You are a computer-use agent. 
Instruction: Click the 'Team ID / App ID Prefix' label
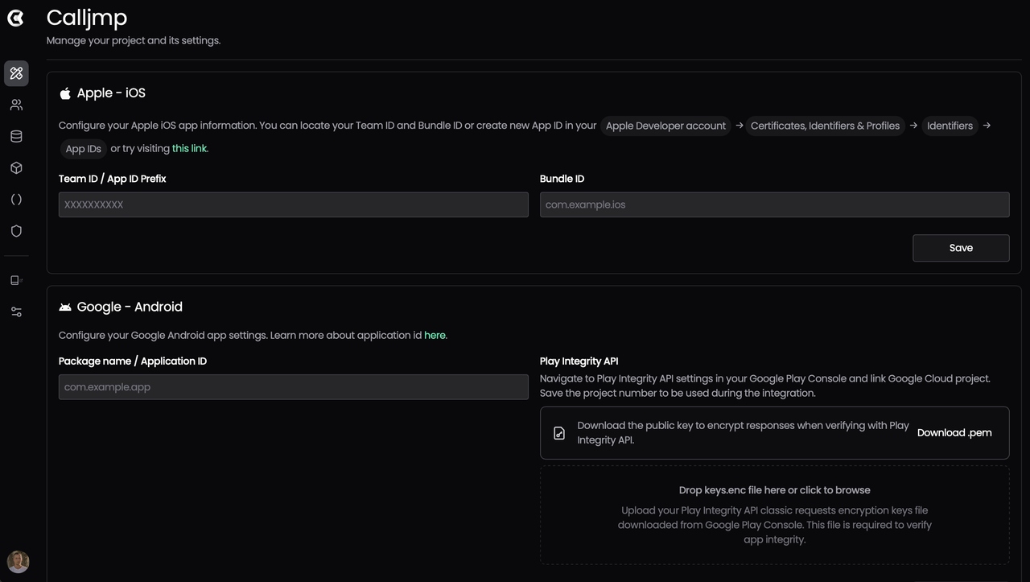click(112, 179)
